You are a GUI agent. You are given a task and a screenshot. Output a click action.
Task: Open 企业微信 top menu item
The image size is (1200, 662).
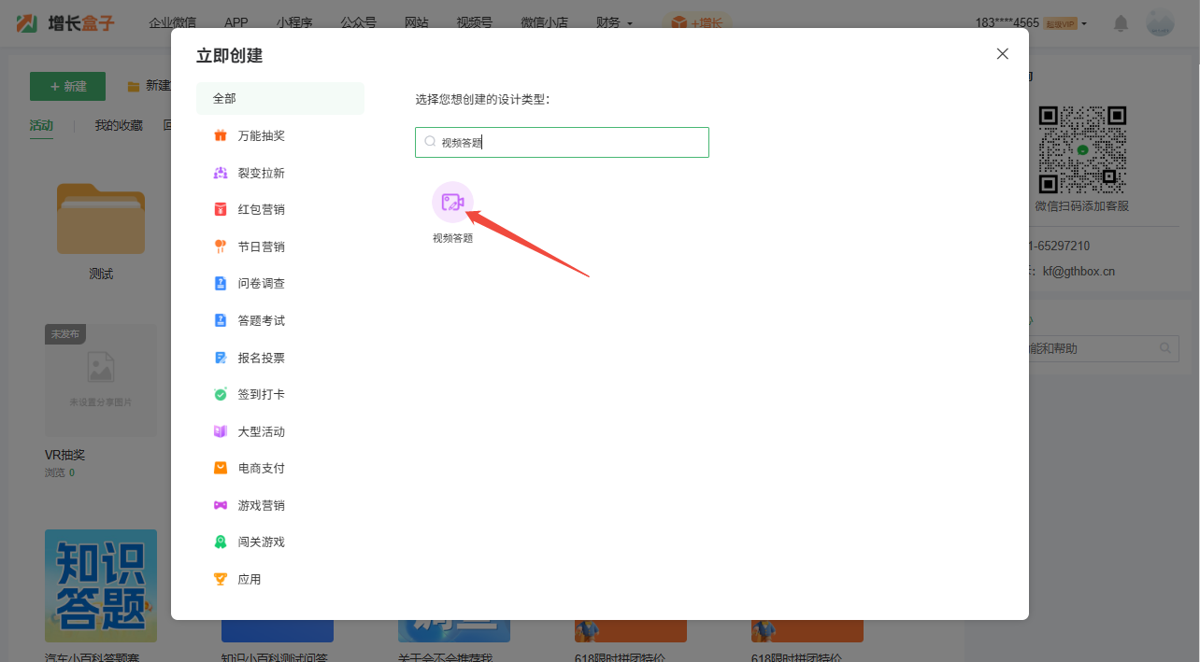[172, 22]
